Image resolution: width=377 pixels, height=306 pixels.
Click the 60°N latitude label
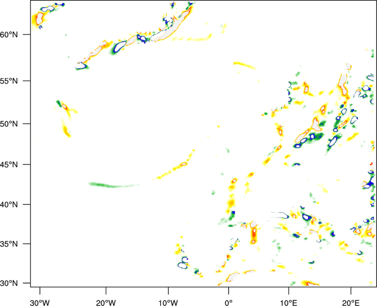[x=9, y=35]
